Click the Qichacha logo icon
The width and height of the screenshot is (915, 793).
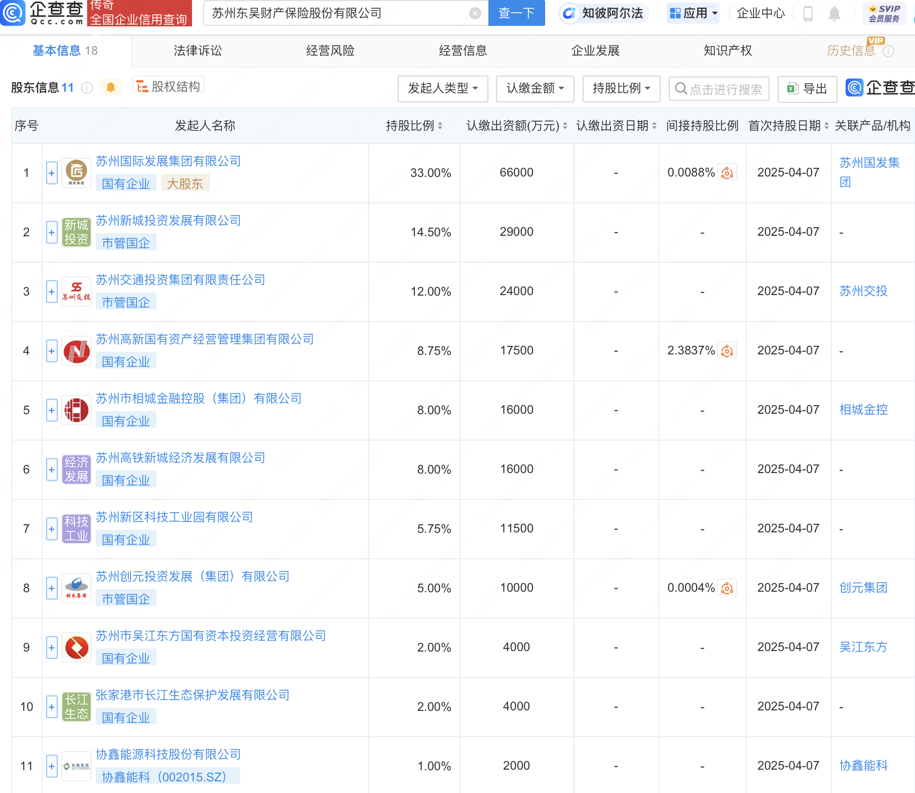click(12, 13)
